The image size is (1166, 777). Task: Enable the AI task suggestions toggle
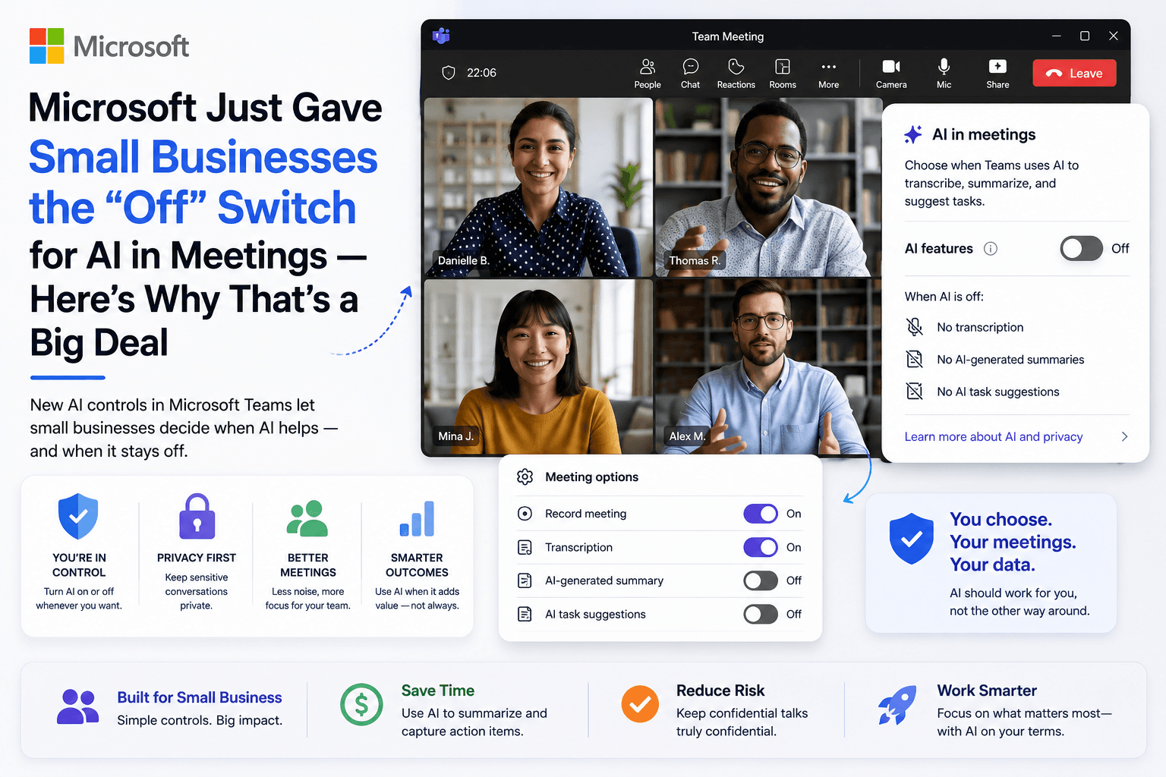pyautogui.click(x=761, y=614)
